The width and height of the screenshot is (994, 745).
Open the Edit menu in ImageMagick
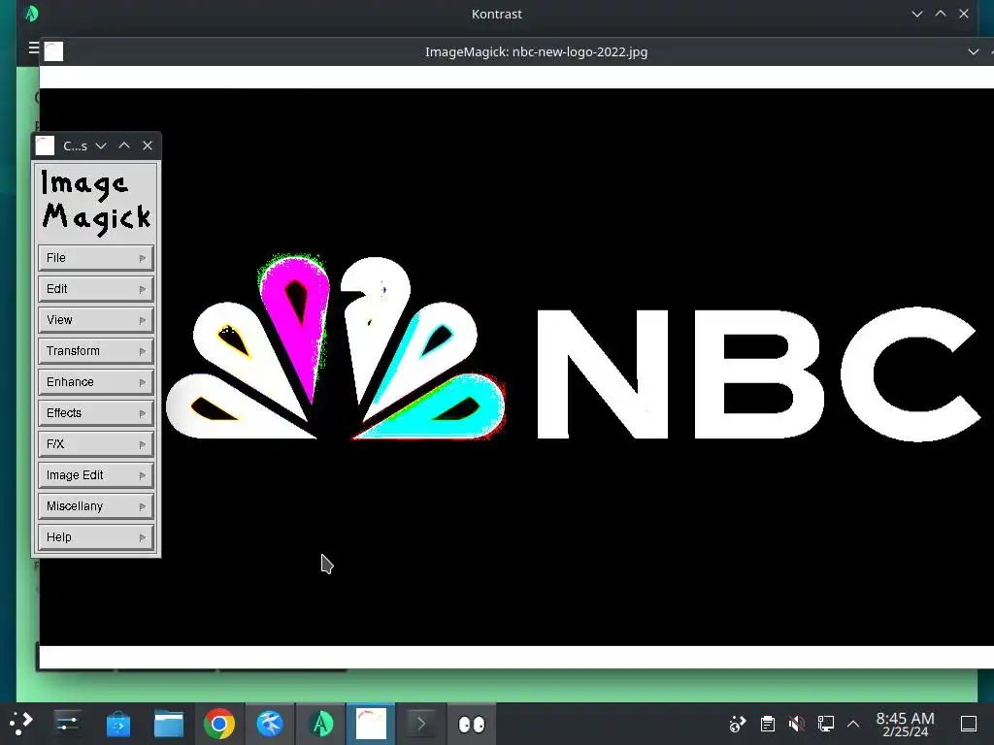point(96,289)
